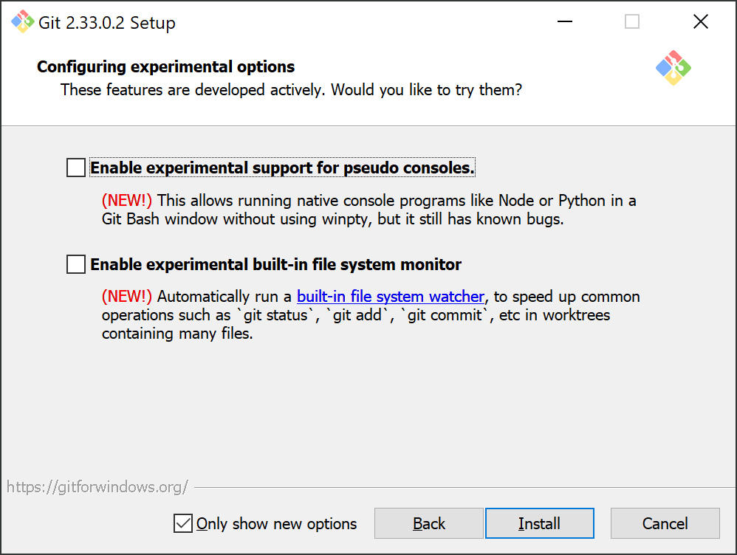Go Back to previous setup page

428,523
